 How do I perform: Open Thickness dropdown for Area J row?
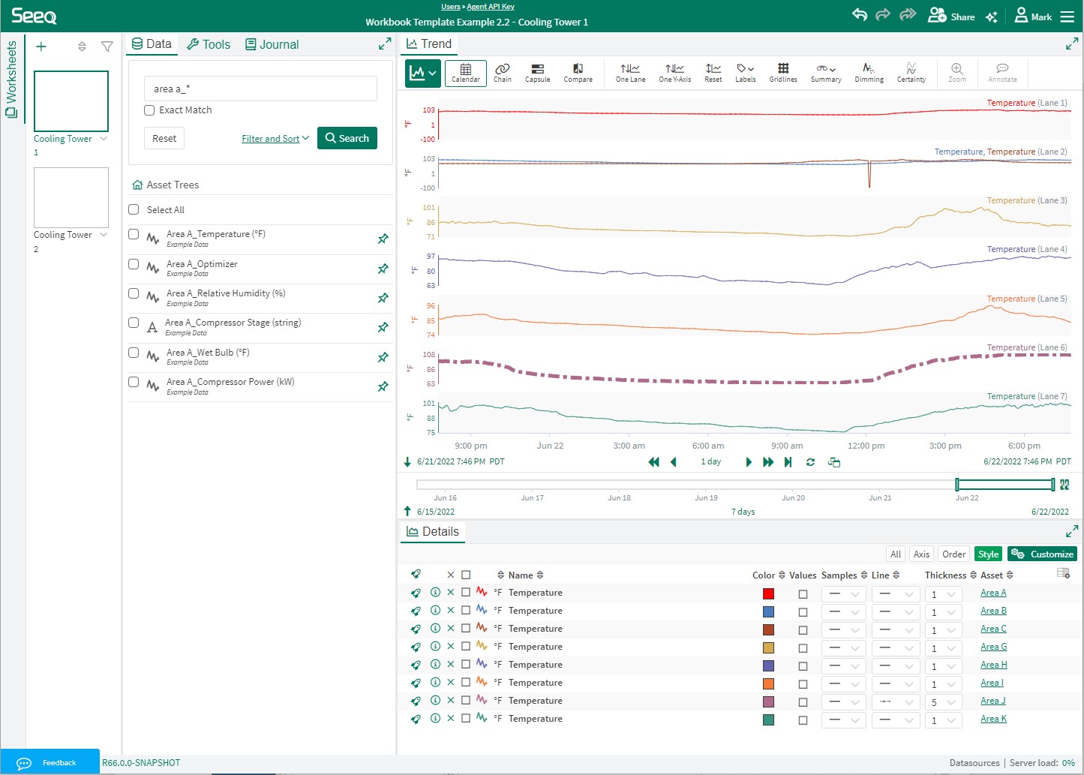point(943,702)
